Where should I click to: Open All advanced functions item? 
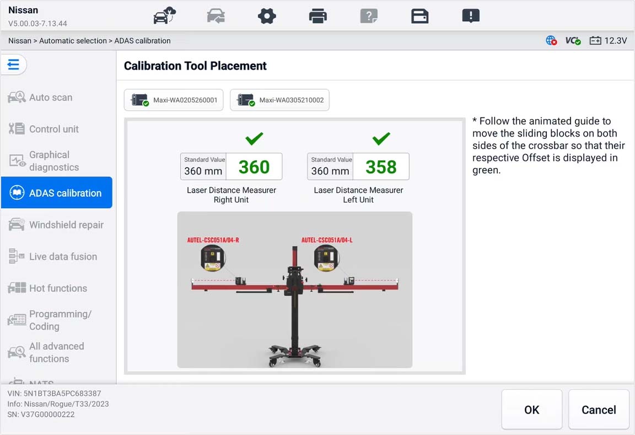[57, 352]
